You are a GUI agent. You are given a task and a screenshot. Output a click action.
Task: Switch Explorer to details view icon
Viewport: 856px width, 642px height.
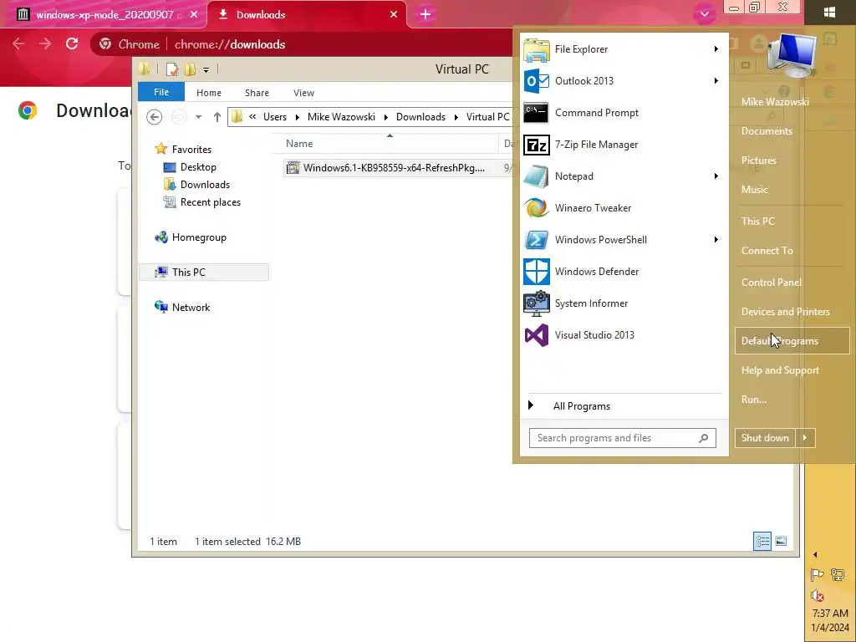762,541
